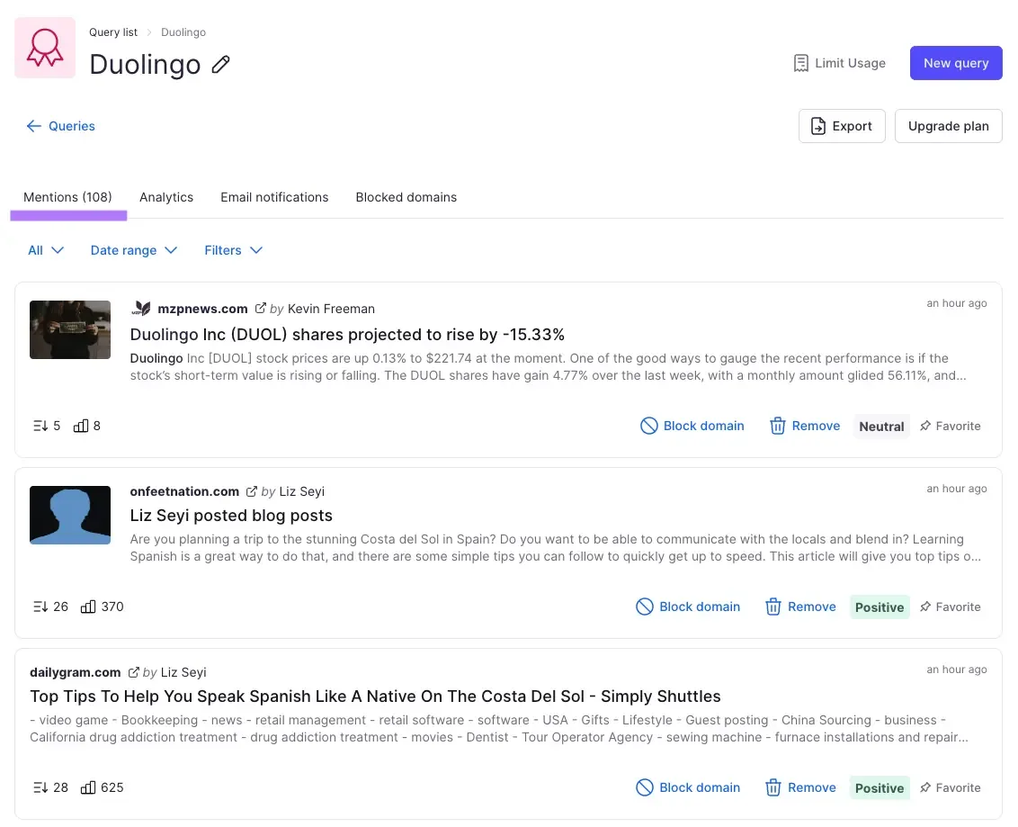1018x827 pixels.
Task: Click rank icon showing 28 on dailygram card
Action: coord(40,787)
